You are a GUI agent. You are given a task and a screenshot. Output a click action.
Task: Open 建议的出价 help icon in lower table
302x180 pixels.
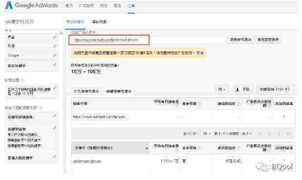pos(238,148)
